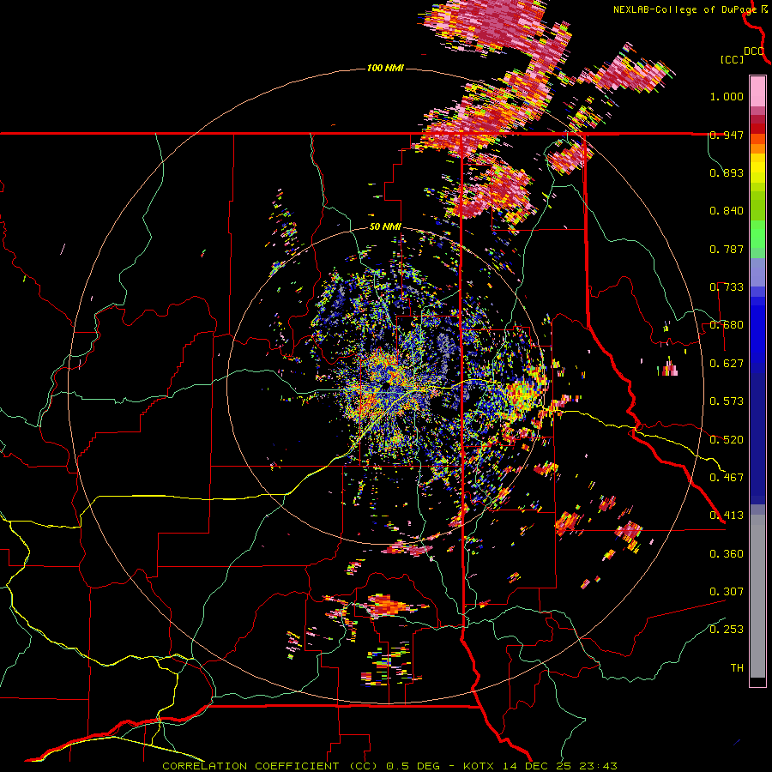The image size is (772, 772).
Task: Select the 0.467 scale value
Action: click(x=727, y=478)
